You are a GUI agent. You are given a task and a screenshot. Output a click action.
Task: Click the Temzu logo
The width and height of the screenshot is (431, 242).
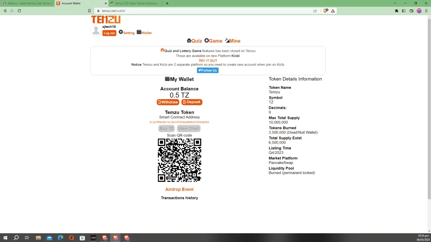[105, 19]
